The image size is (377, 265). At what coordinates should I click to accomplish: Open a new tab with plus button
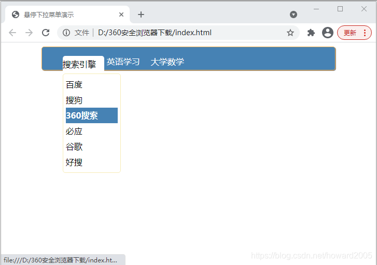click(x=141, y=14)
